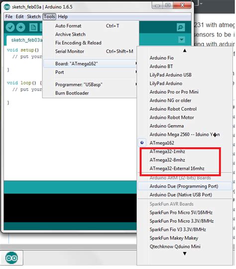
Task: Select Arduino Due (Programming Port)
Action: point(185,186)
